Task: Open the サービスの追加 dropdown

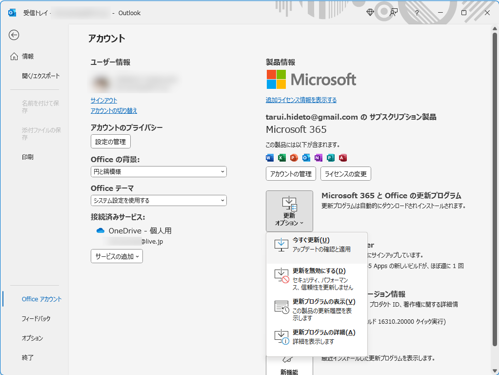Action: [x=117, y=255]
